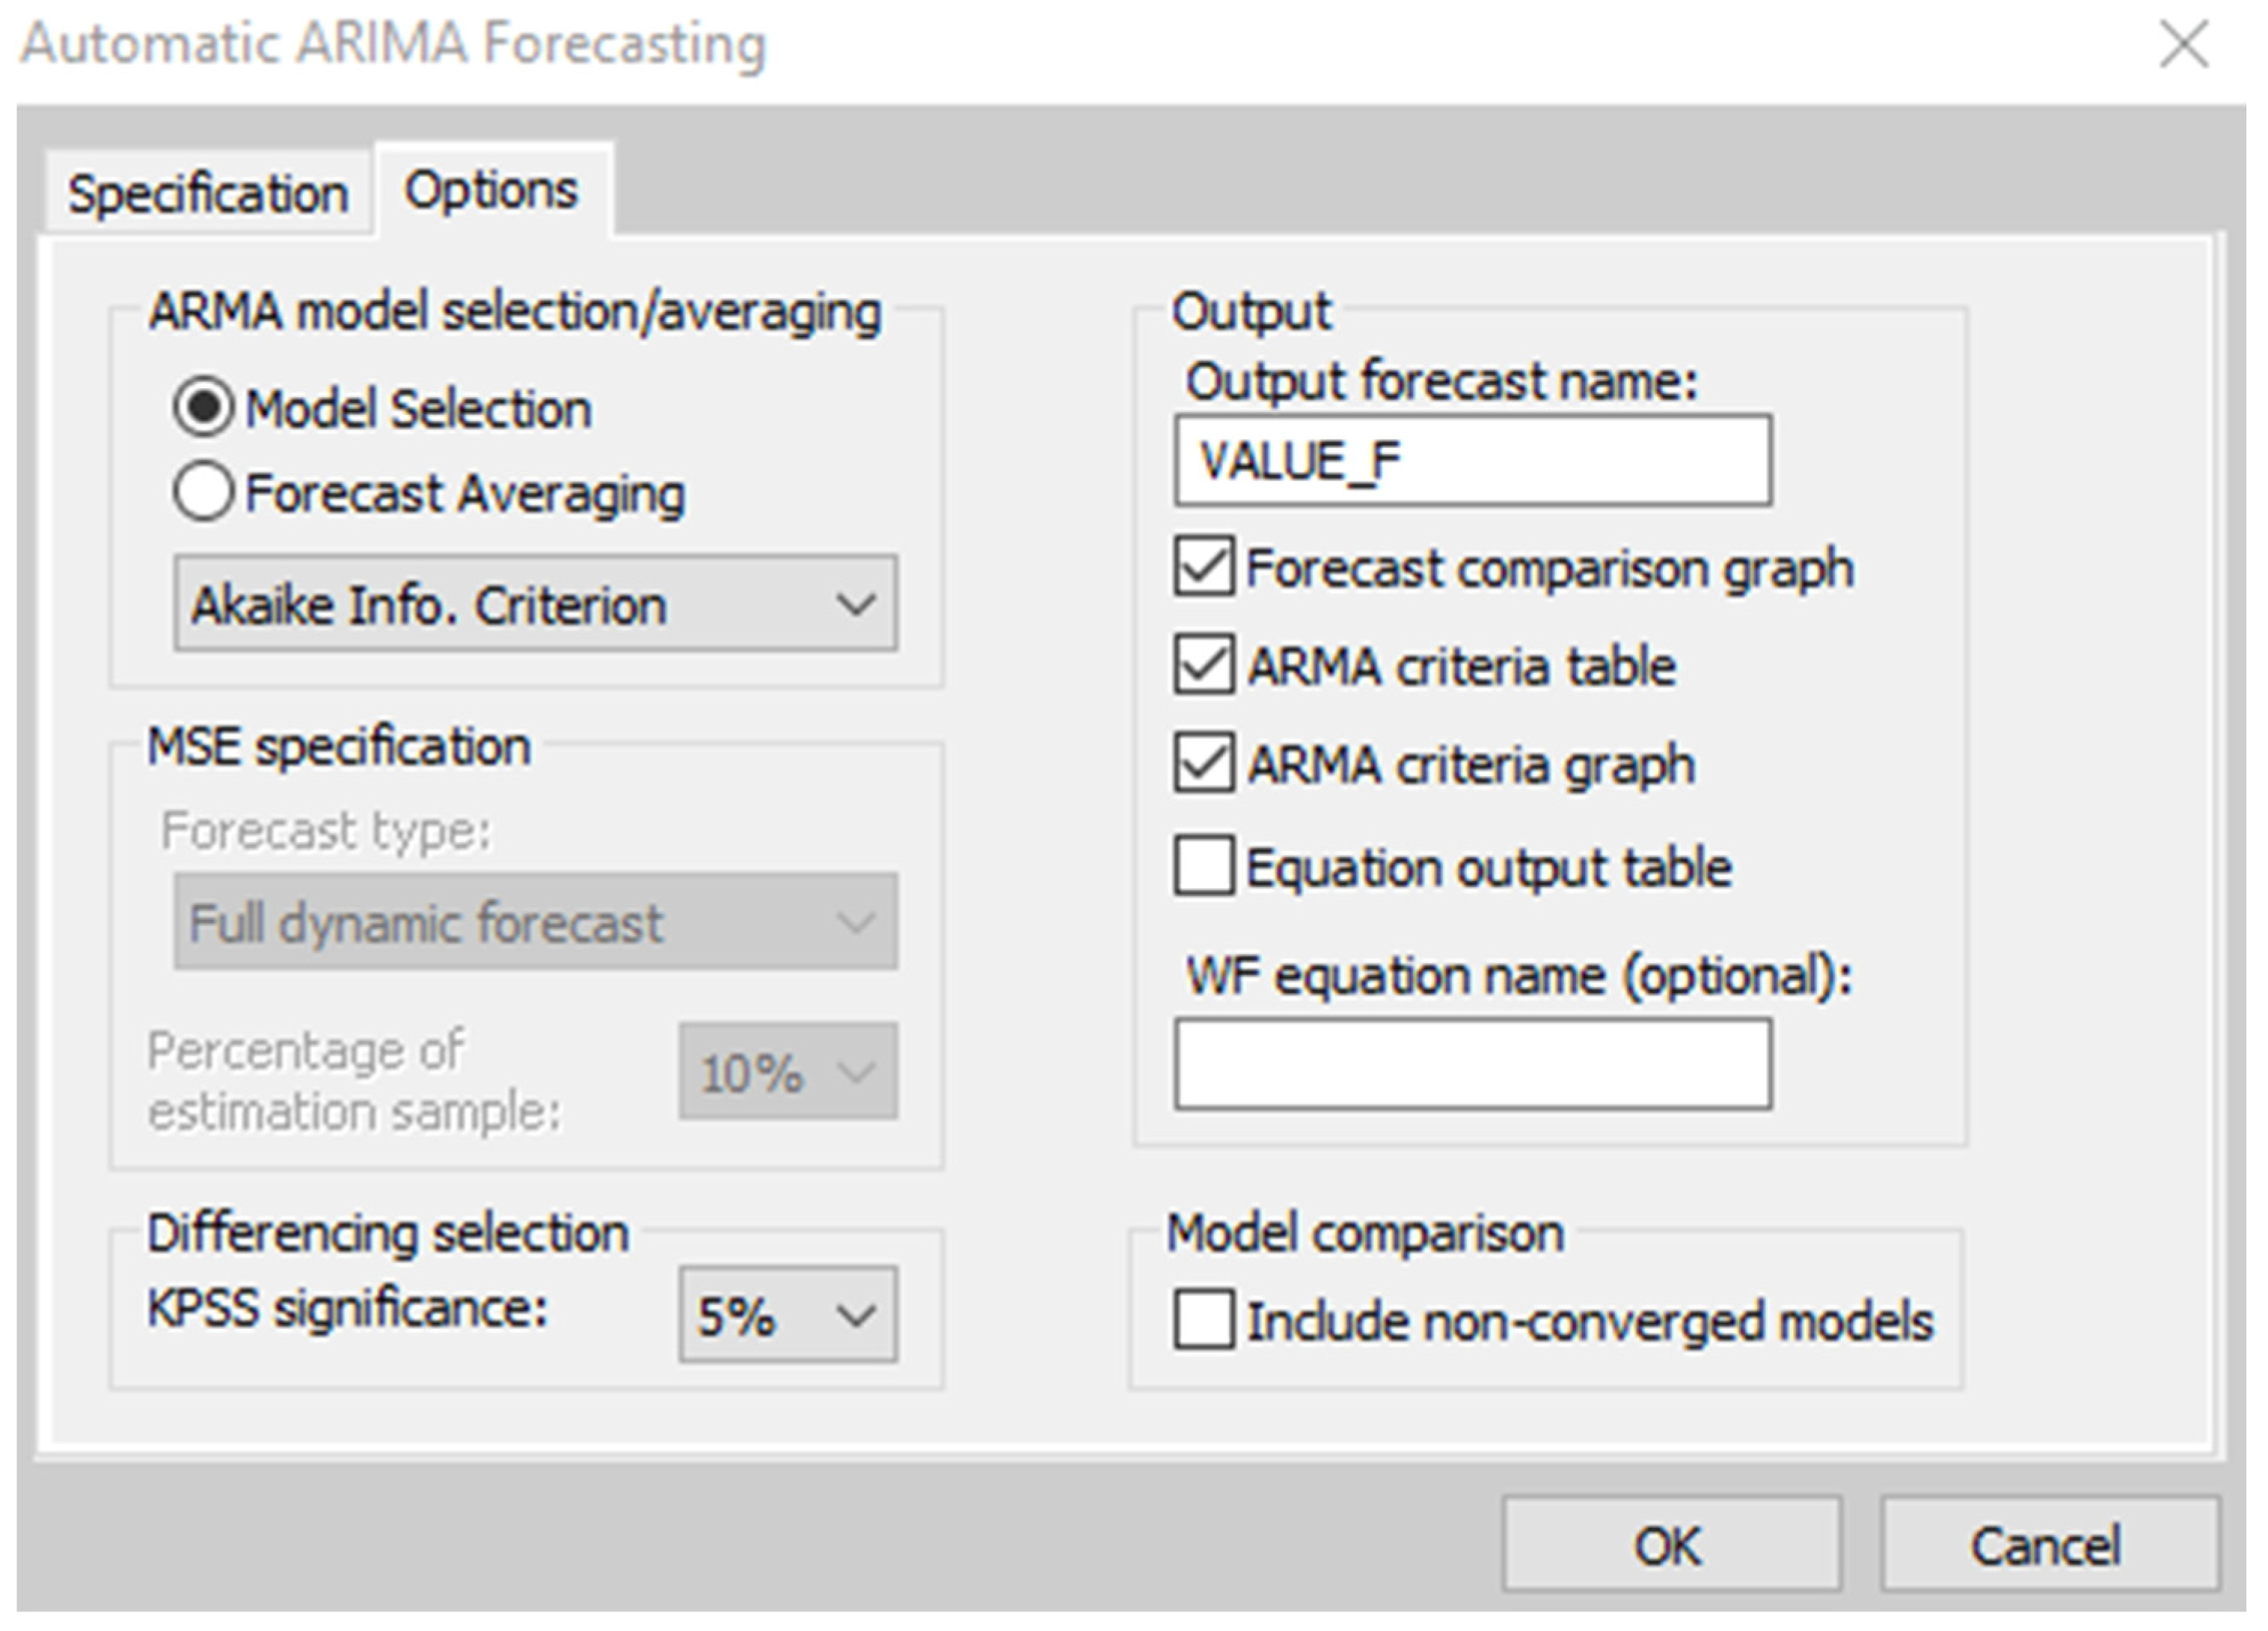The height and width of the screenshot is (1631, 2268).
Task: Enable Equation output table
Action: coord(1203,866)
